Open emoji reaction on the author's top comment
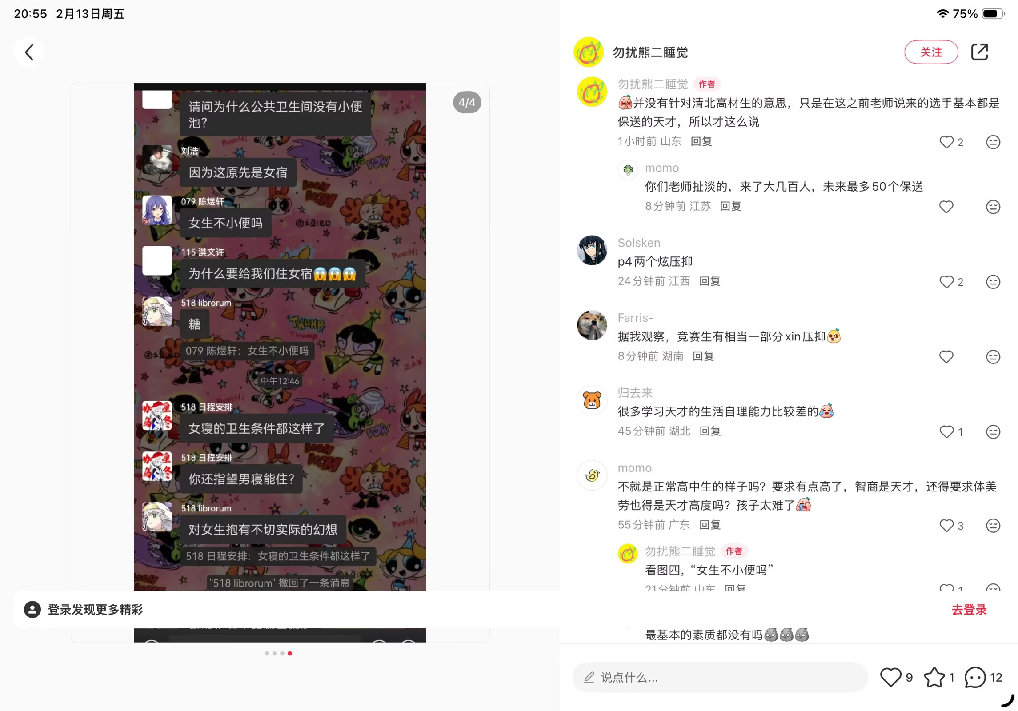 (x=993, y=142)
